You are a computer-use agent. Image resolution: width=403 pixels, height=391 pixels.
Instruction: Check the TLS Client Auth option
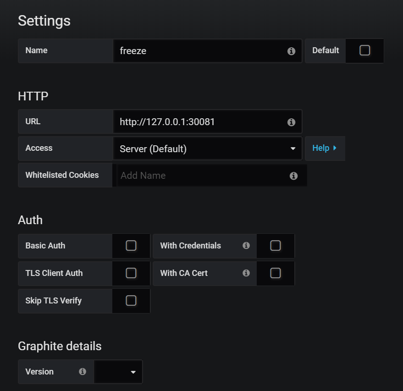pos(131,273)
